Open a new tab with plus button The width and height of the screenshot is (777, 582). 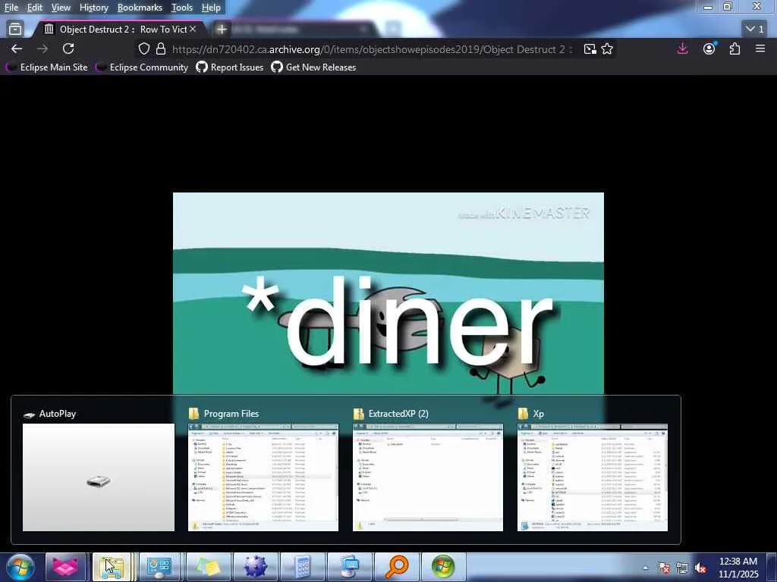pos(222,30)
